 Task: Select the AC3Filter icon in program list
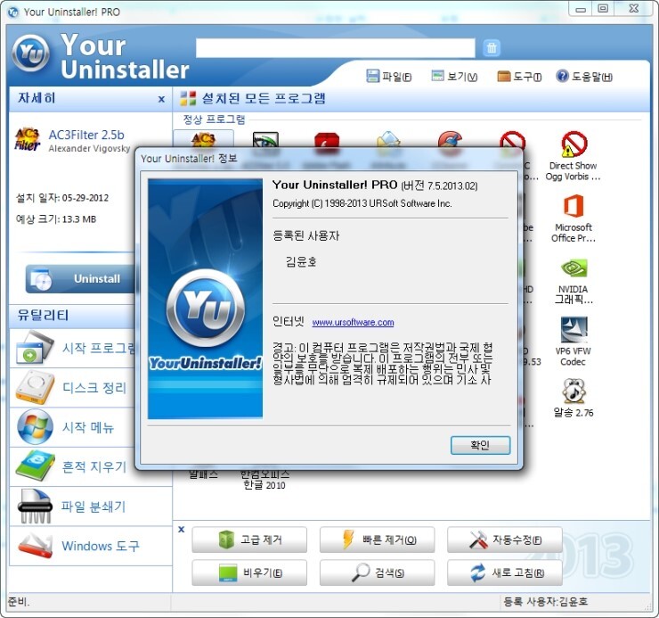(x=203, y=139)
